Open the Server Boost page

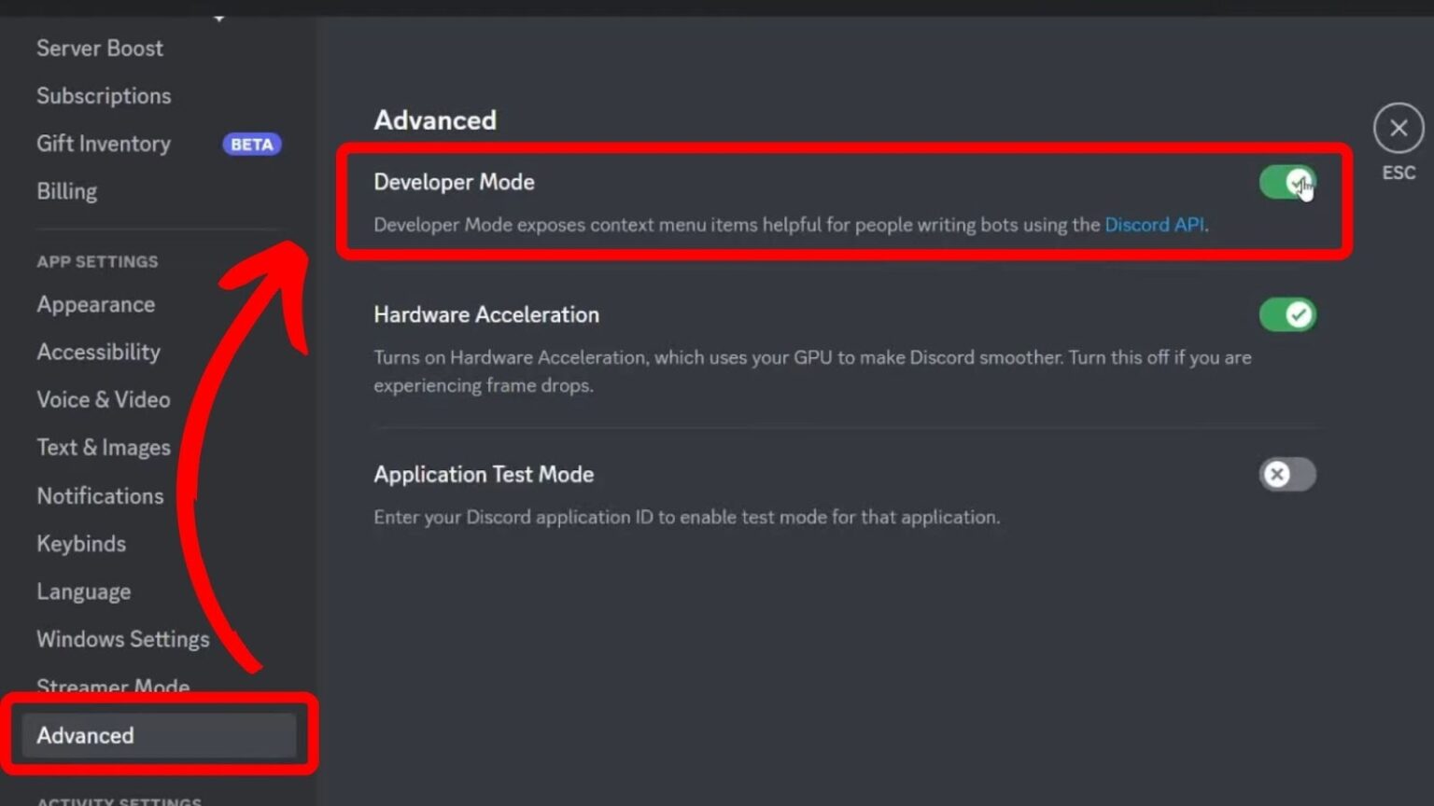(x=100, y=49)
